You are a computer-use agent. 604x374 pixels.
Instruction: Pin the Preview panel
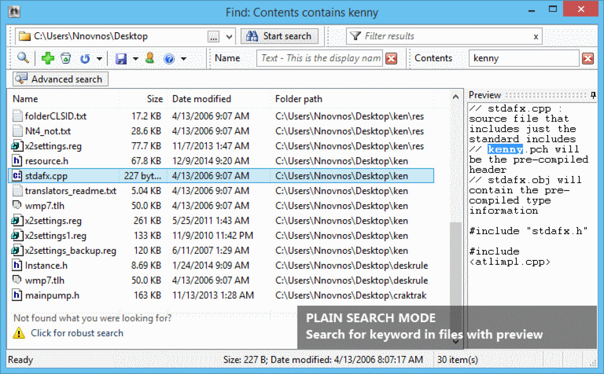click(x=593, y=95)
